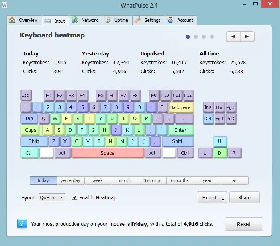Select the week time range

pyautogui.click(x=98, y=180)
